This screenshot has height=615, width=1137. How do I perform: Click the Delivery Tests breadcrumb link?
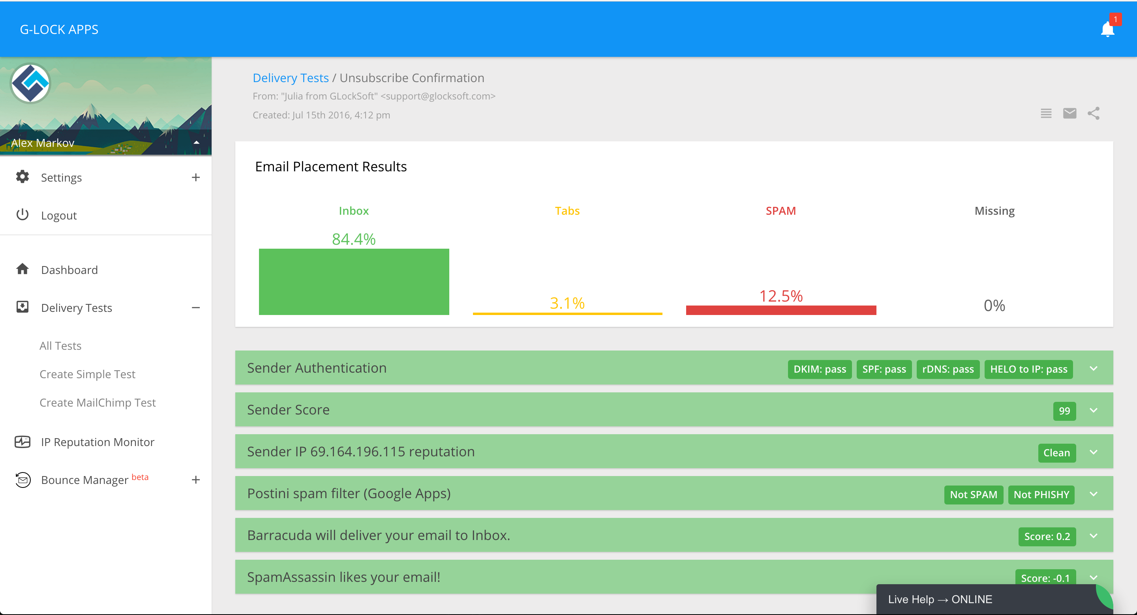[291, 78]
